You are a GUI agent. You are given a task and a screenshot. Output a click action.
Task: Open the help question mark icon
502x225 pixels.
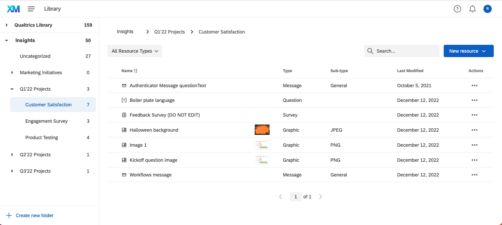pyautogui.click(x=457, y=9)
